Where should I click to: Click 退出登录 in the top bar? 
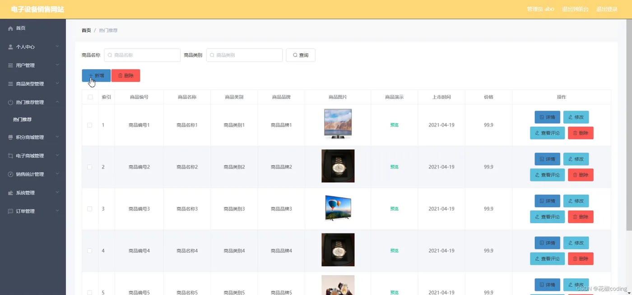[607, 9]
